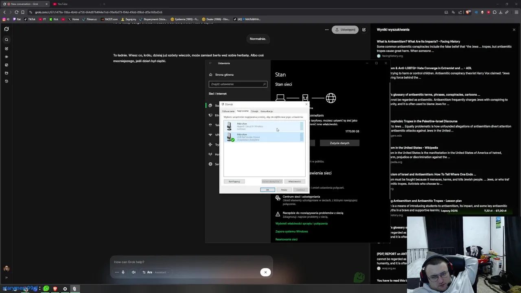The width and height of the screenshot is (521, 293).
Task: Click the settings gear on the taskbar
Action: (65, 289)
